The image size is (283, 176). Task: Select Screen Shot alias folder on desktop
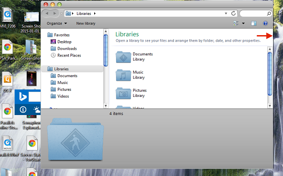coord(31,52)
